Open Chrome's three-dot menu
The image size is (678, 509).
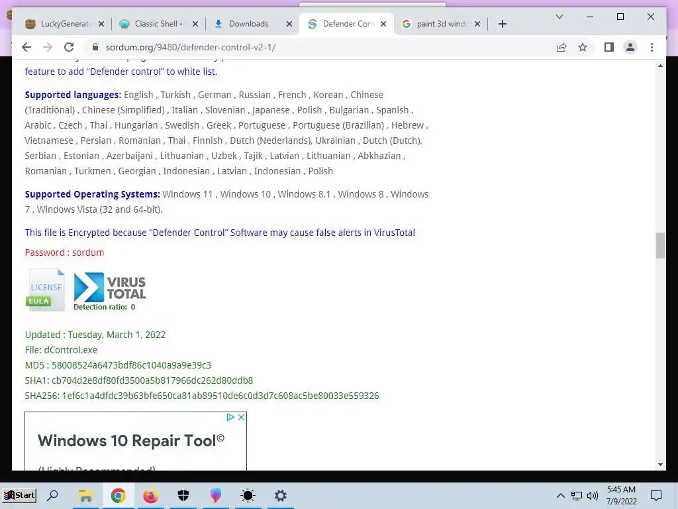coord(652,47)
